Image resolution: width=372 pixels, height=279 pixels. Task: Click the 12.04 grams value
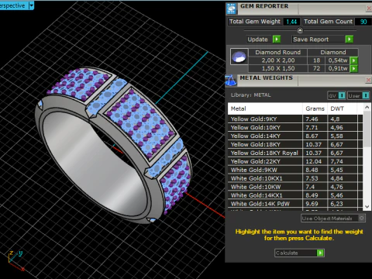coord(314,162)
